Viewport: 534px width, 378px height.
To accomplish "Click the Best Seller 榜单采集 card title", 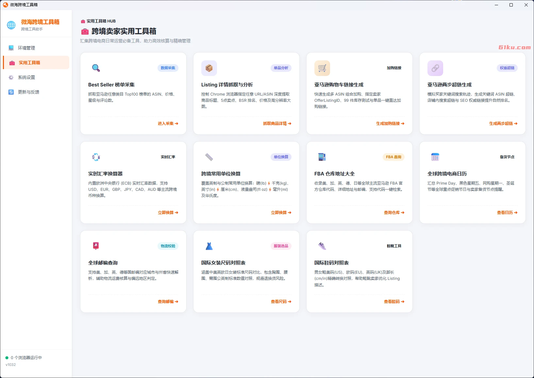I will tap(111, 85).
